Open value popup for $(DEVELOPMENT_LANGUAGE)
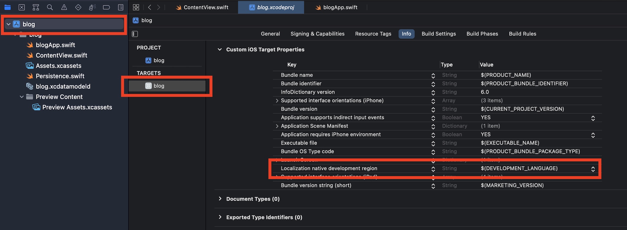 [x=593, y=169]
